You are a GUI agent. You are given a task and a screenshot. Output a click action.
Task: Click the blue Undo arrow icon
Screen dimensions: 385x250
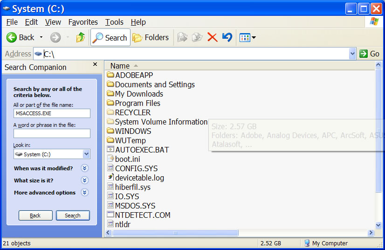[x=227, y=37]
